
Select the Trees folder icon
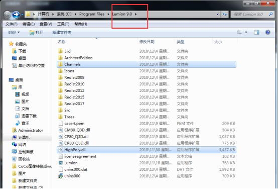60,117
